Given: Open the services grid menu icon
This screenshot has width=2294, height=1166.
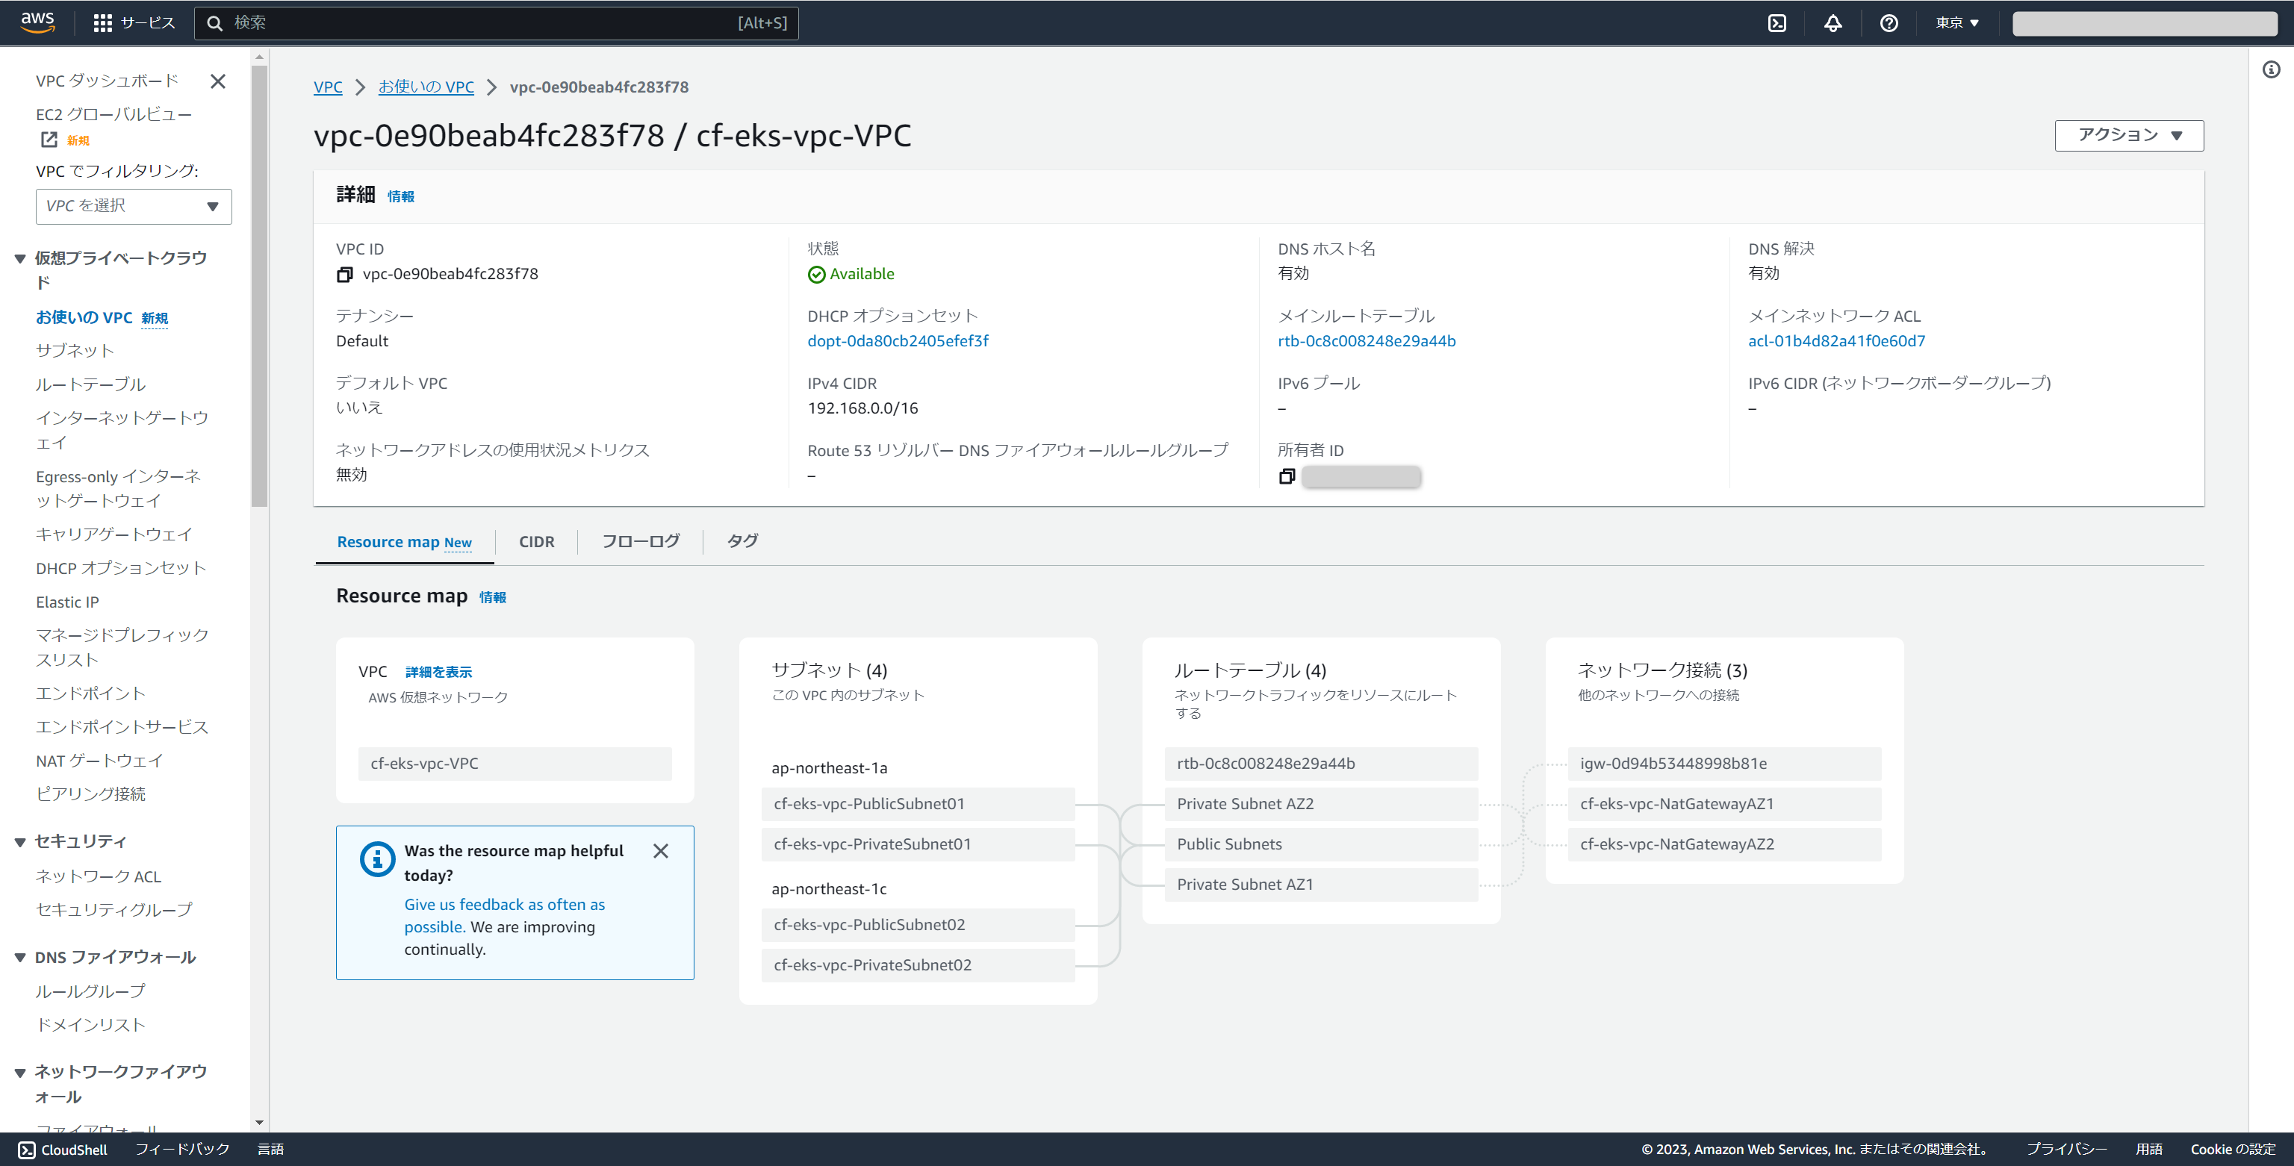Looking at the screenshot, I should coord(102,23).
